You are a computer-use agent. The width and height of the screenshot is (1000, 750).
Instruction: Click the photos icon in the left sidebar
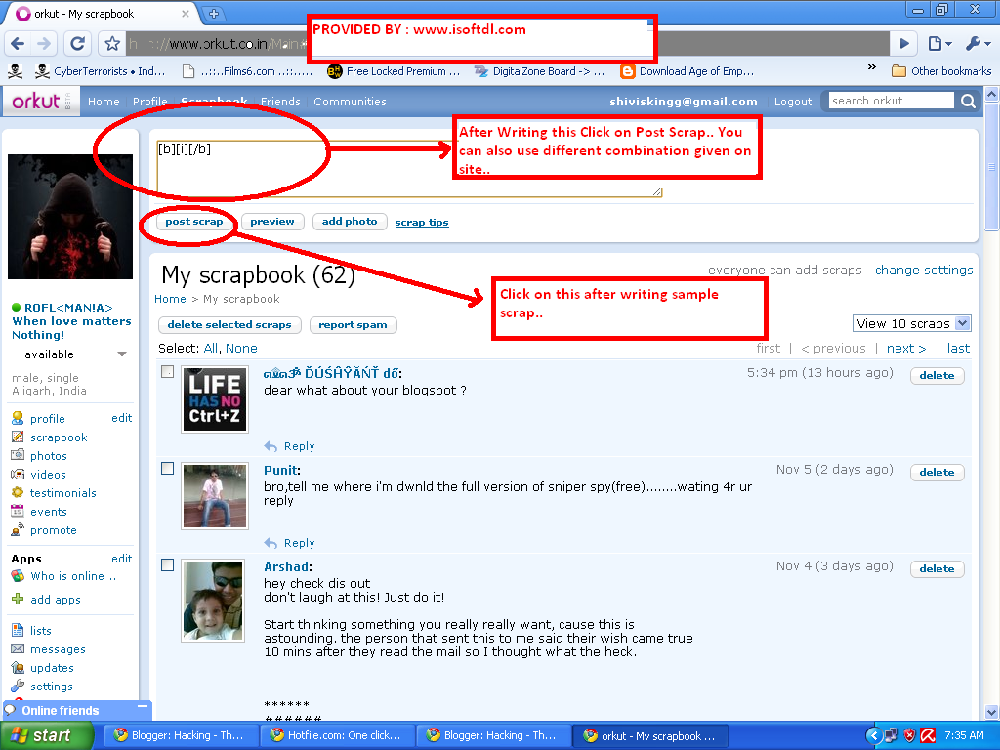pyautogui.click(x=19, y=455)
